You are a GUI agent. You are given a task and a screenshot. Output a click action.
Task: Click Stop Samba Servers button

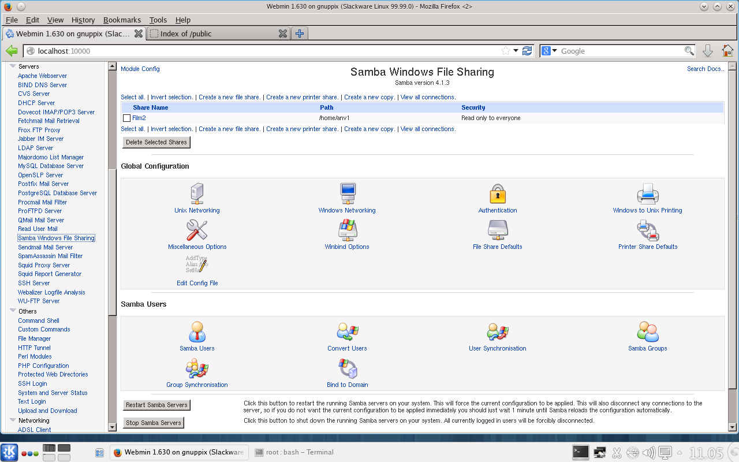[x=154, y=423]
